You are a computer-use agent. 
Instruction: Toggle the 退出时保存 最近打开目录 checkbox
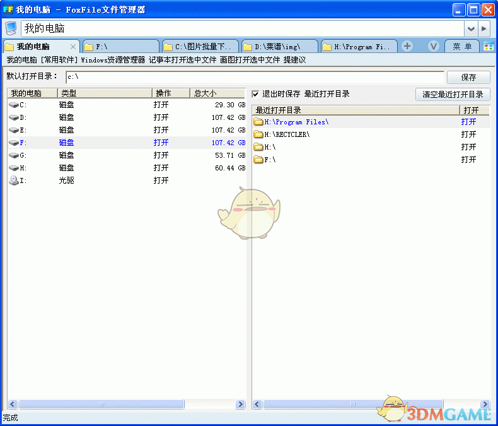(255, 94)
